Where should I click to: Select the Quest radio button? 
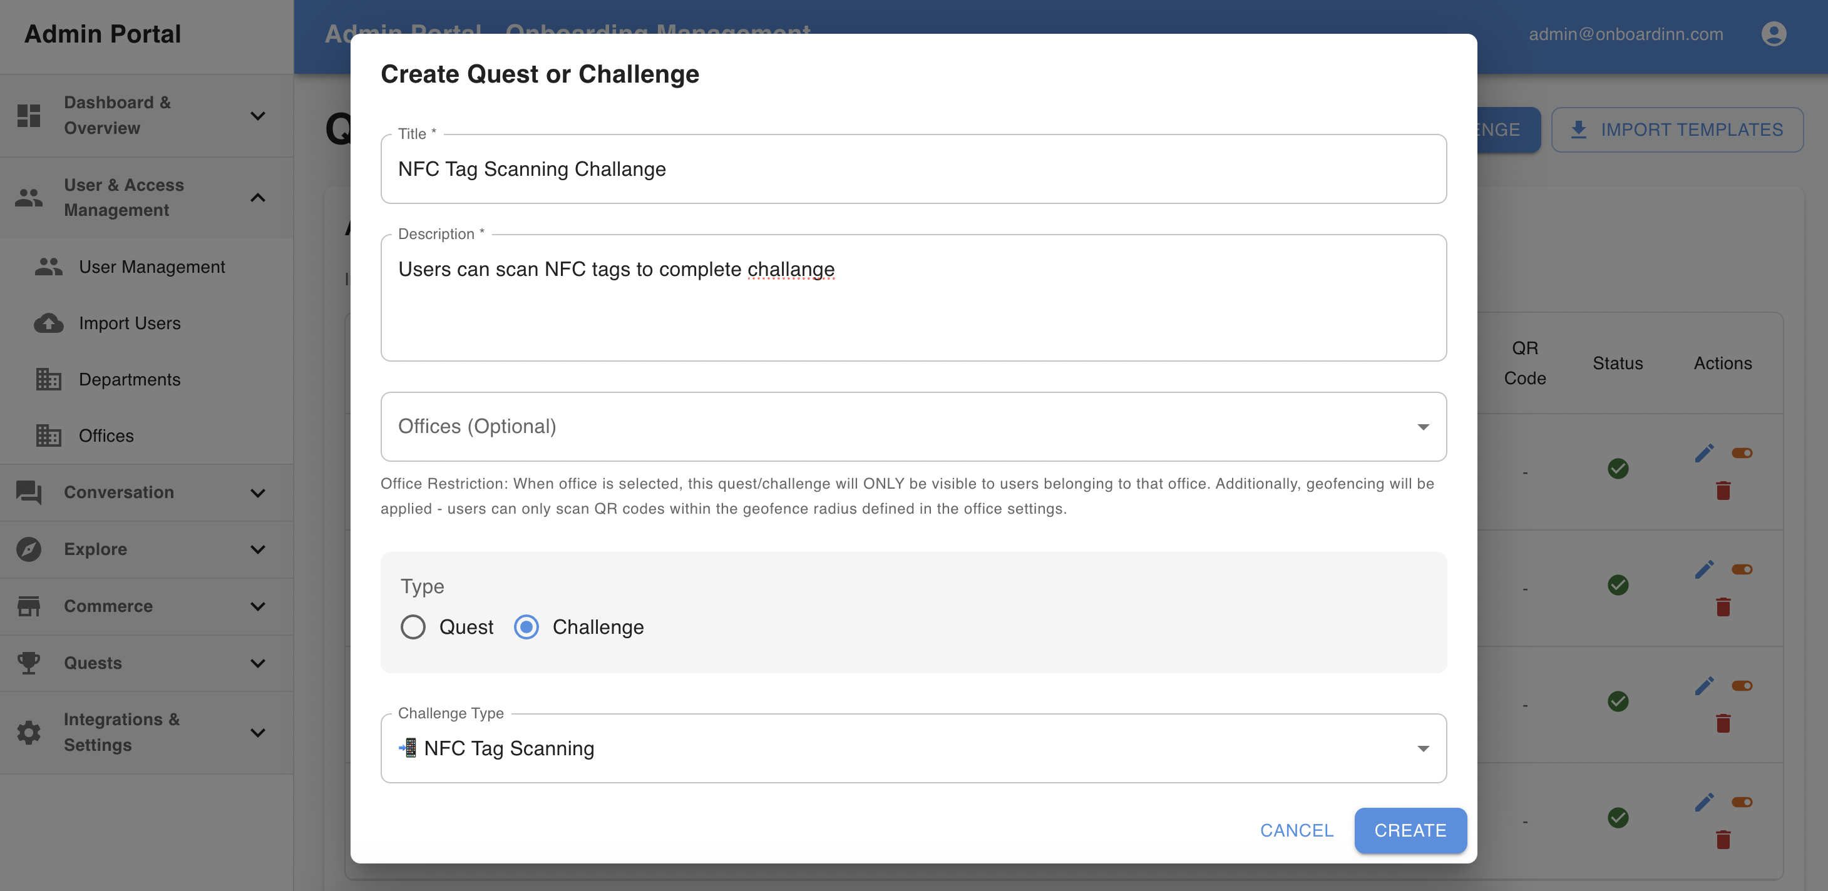click(x=413, y=627)
